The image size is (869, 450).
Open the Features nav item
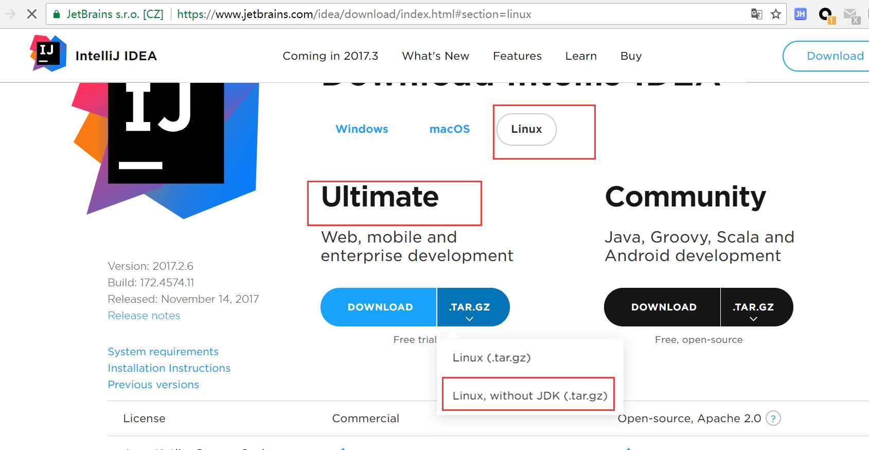tap(517, 56)
